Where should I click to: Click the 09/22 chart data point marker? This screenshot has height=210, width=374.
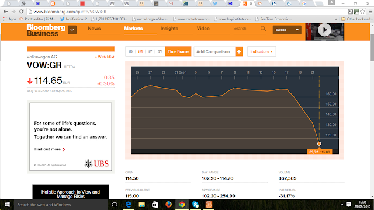coord(319,144)
